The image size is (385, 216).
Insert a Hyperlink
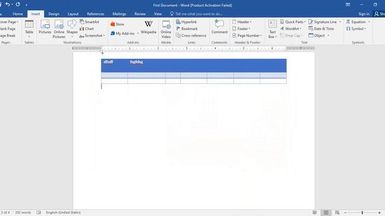(186, 22)
